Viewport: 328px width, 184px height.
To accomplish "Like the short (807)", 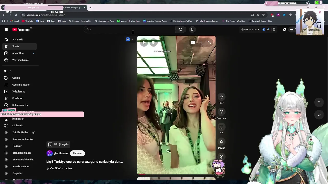I will [x=221, y=97].
